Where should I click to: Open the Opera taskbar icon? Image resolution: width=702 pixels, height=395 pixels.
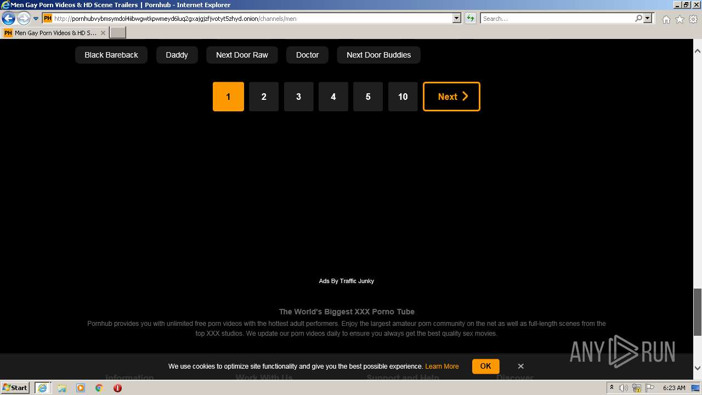point(117,388)
